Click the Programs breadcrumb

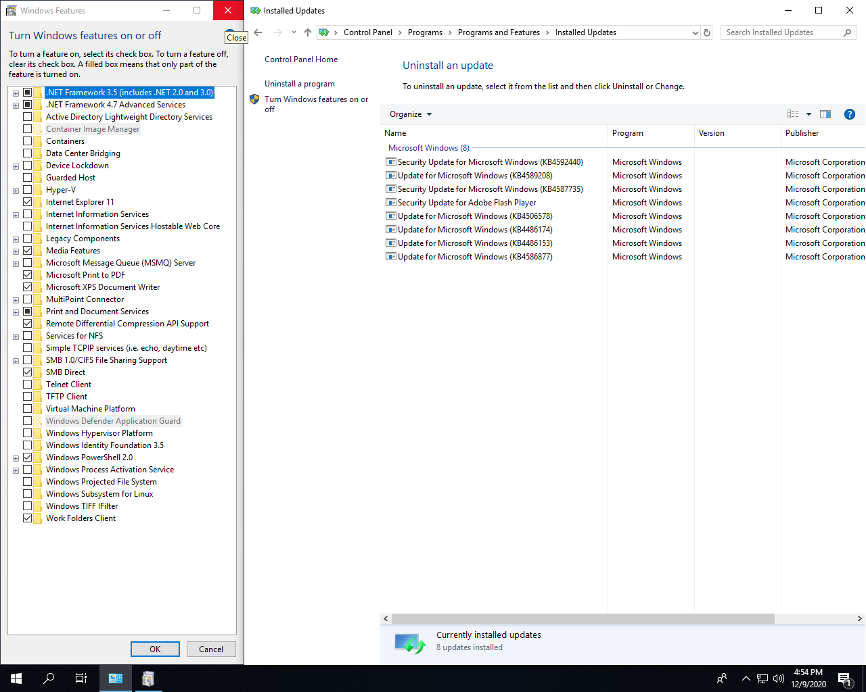[x=425, y=32]
